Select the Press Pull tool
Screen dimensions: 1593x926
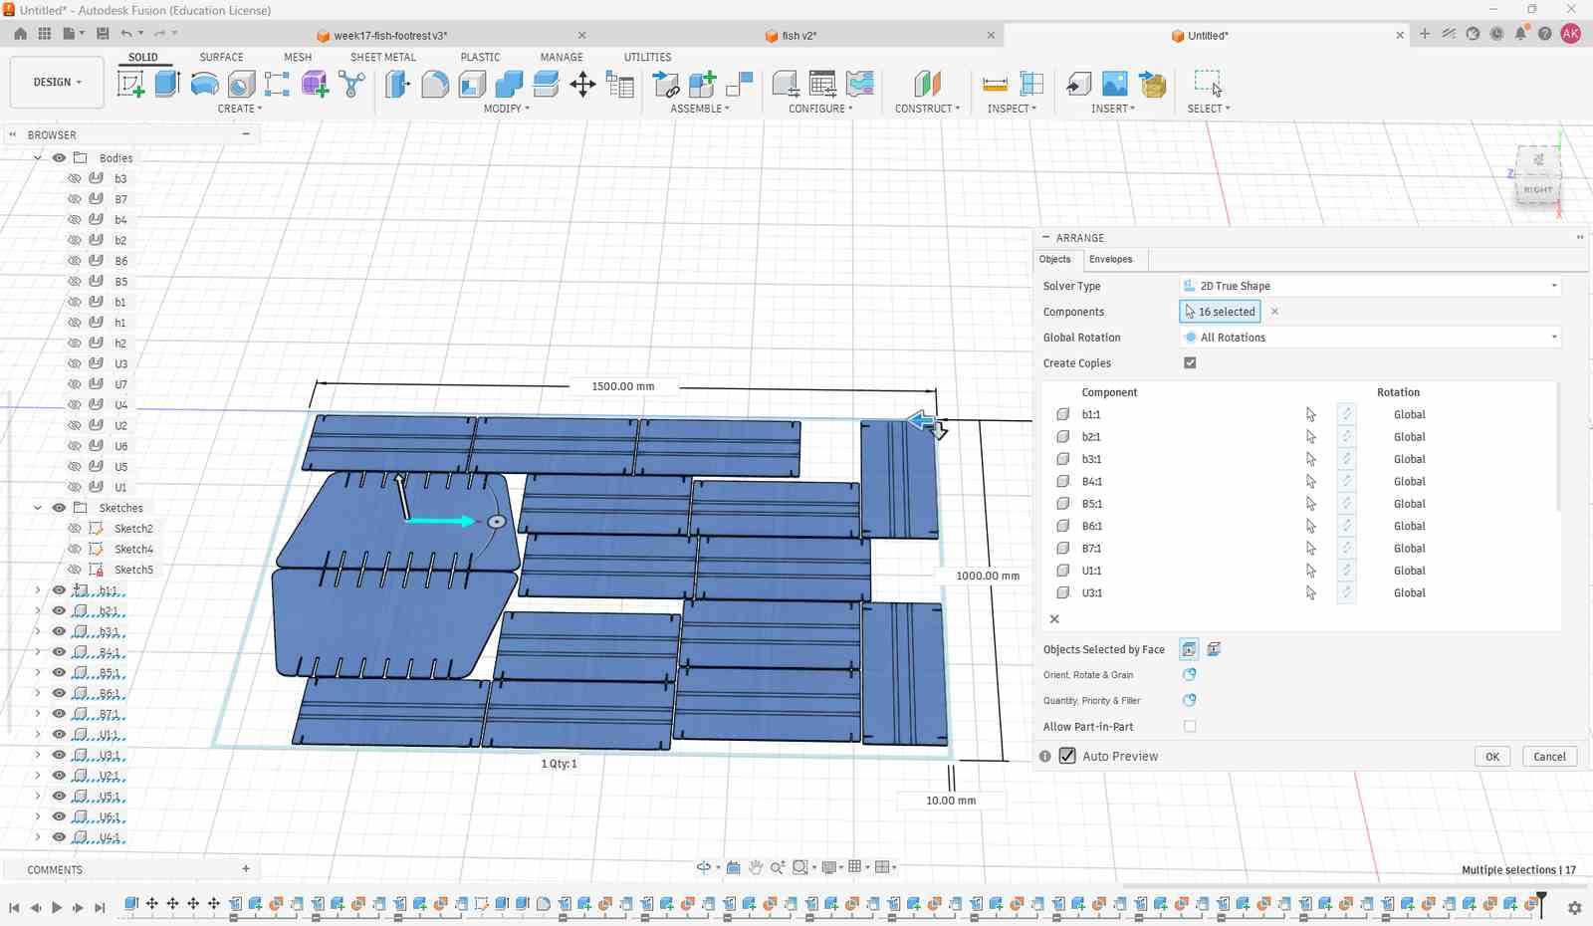point(397,84)
